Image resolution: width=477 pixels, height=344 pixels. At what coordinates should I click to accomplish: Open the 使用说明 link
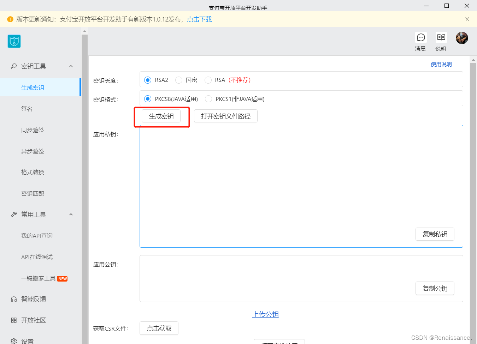[441, 64]
